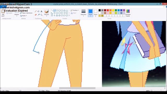Choose the Rounded rectangle shape
This screenshot has width=167, height=94.
pyautogui.click(x=62, y=10)
